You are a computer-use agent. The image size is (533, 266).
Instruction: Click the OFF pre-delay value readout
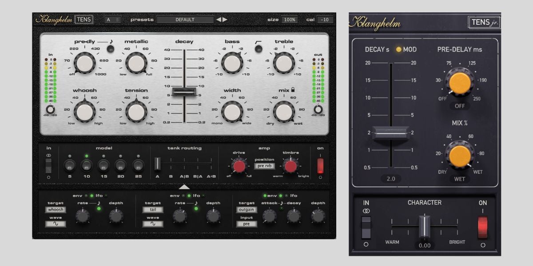coord(460,106)
